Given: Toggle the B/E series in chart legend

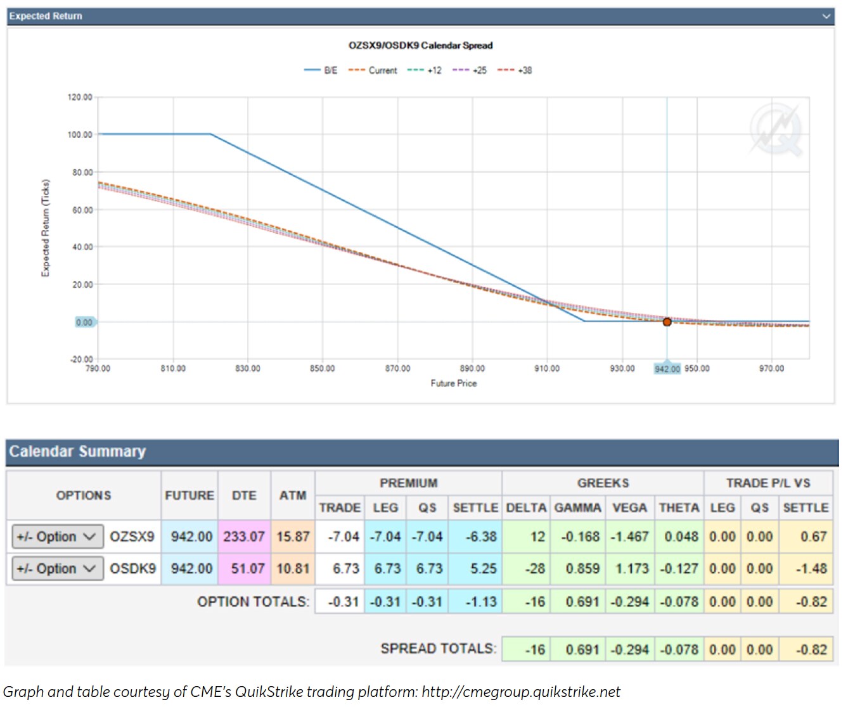Looking at the screenshot, I should pyautogui.click(x=321, y=70).
